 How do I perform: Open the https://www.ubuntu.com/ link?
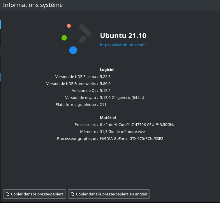(123, 45)
